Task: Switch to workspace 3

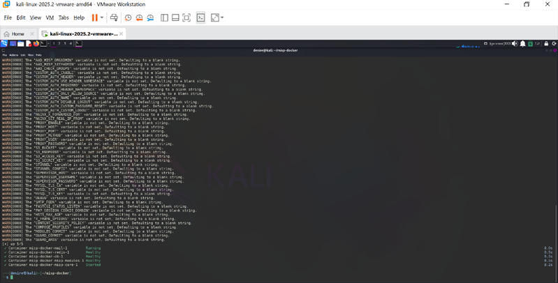Action: point(65,43)
